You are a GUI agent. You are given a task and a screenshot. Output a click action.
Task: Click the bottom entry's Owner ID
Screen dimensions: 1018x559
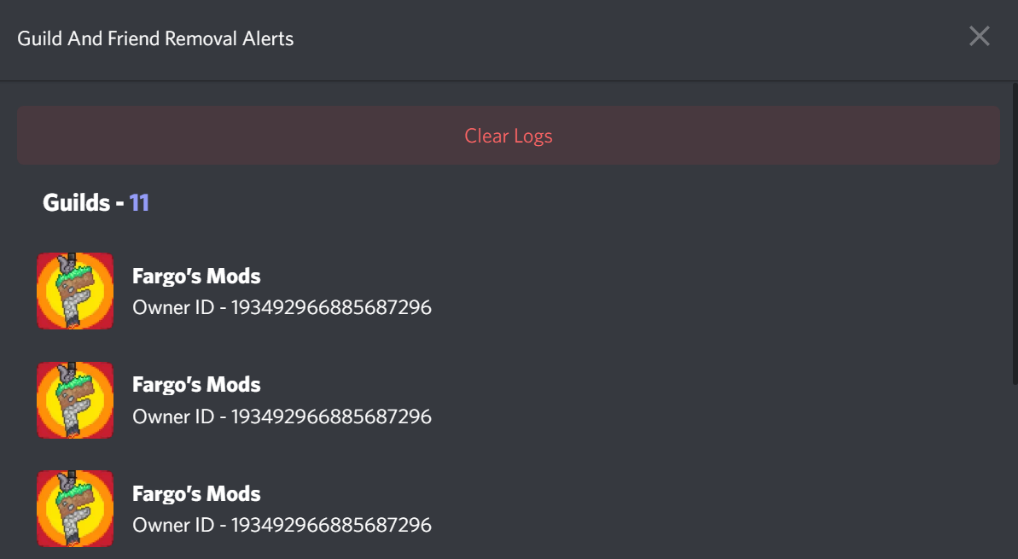click(282, 526)
